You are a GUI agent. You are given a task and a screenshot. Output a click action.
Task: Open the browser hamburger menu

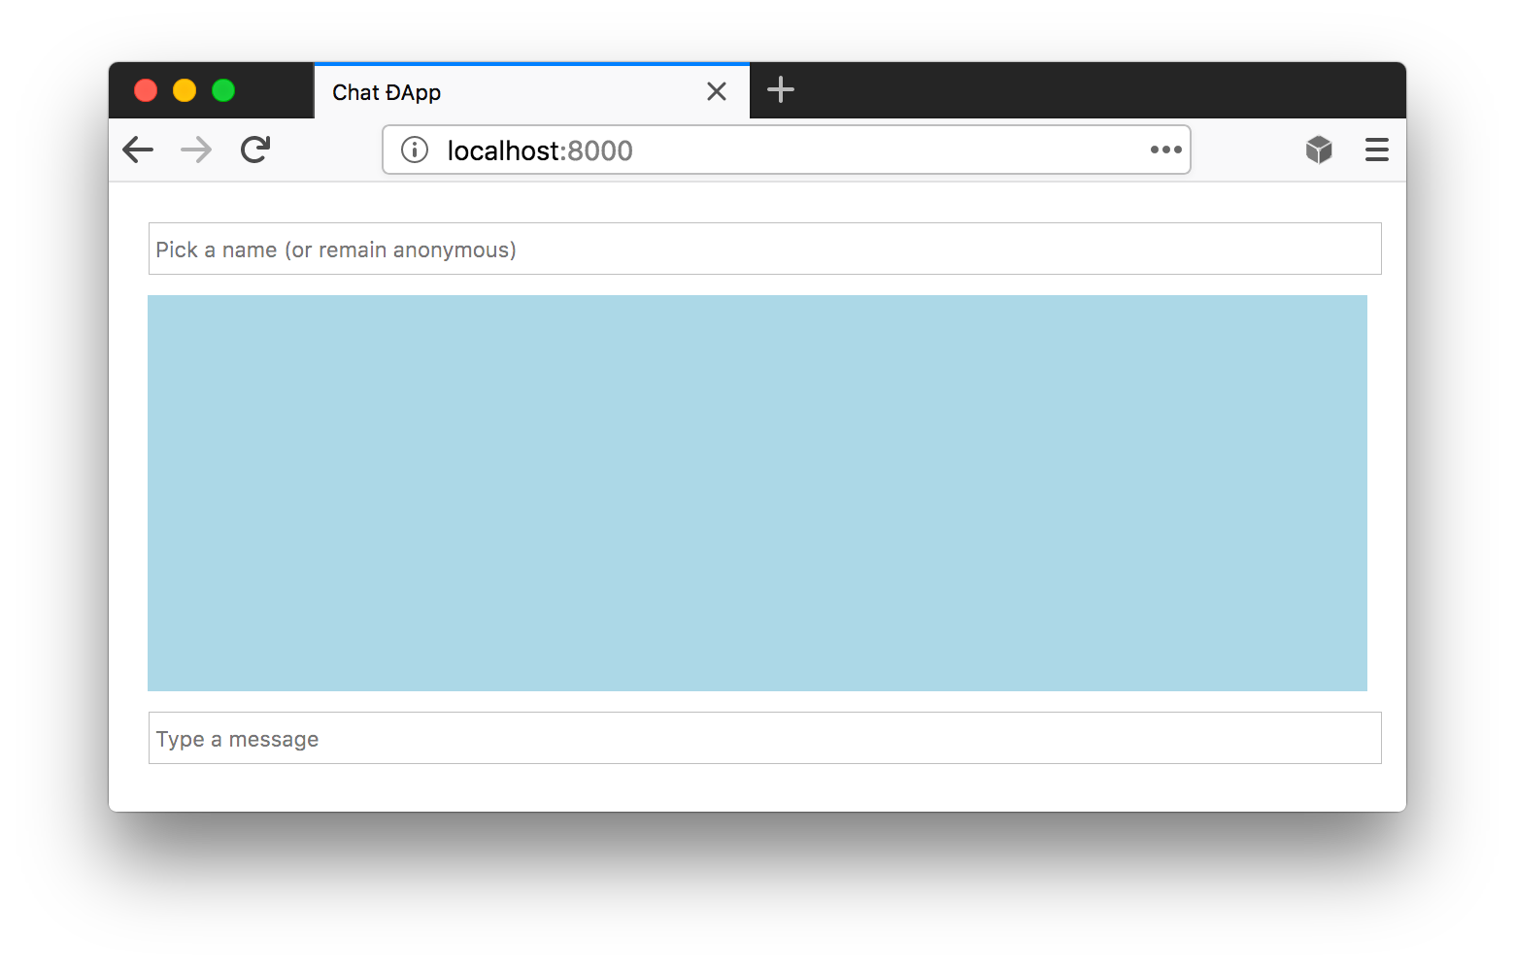point(1377,150)
